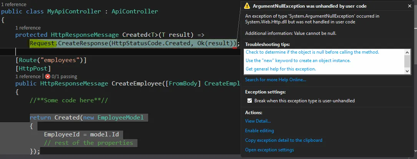Open 'Use the "new" keyword' troubleshooting tip
Image resolution: width=417 pixels, height=159 pixels.
[x=298, y=61]
